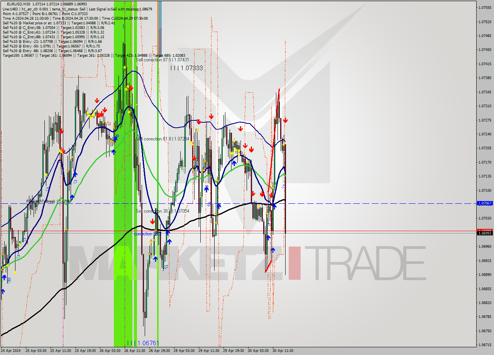494x355 pixels.
Task: Click the '| | | 1.06761' point B label
Action: click(x=143, y=343)
